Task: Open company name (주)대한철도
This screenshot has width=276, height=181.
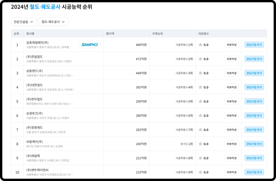Action: pyautogui.click(x=34, y=85)
